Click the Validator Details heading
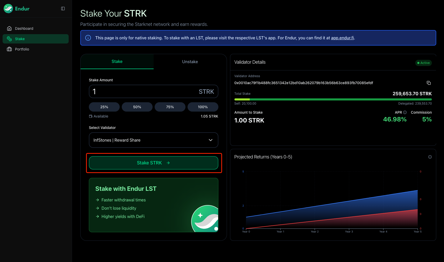444x262 pixels. 250,62
